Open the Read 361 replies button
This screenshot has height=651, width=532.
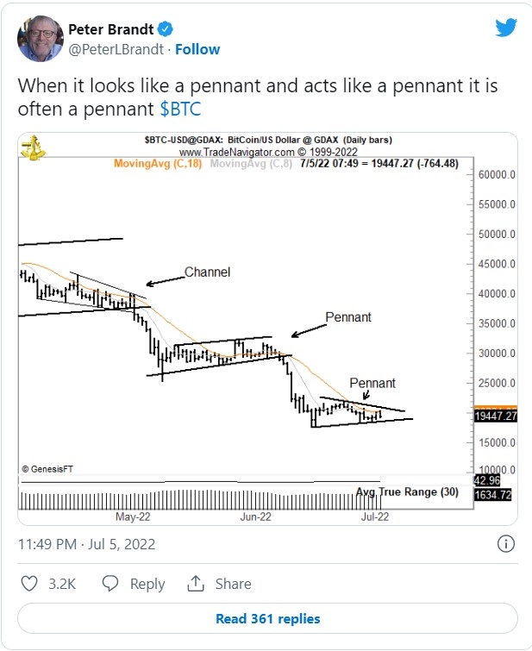pos(267,618)
